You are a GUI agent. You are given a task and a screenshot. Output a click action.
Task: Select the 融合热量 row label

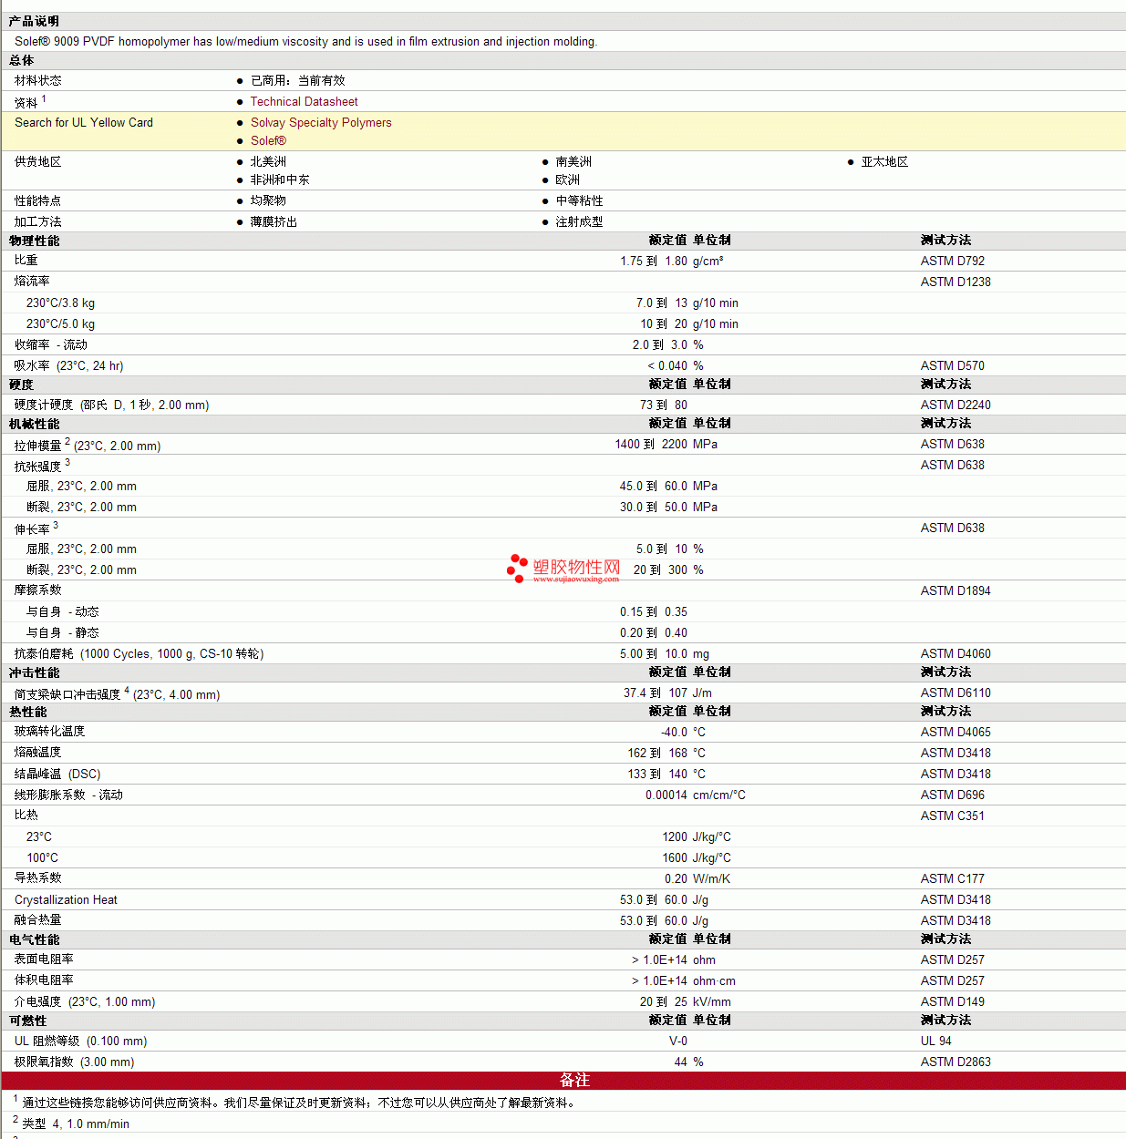click(x=38, y=920)
